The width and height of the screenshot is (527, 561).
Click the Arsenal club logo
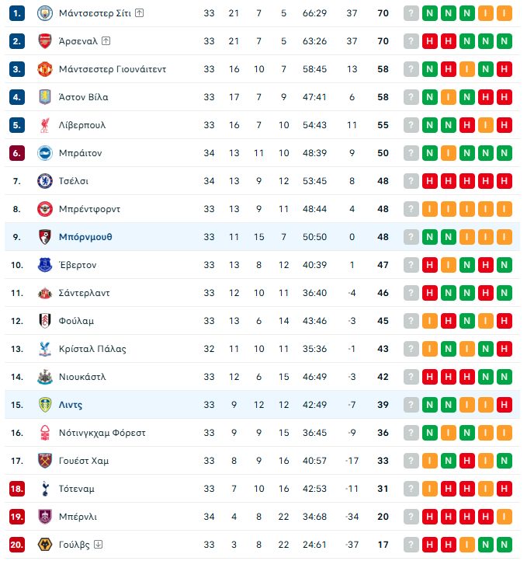tap(44, 41)
